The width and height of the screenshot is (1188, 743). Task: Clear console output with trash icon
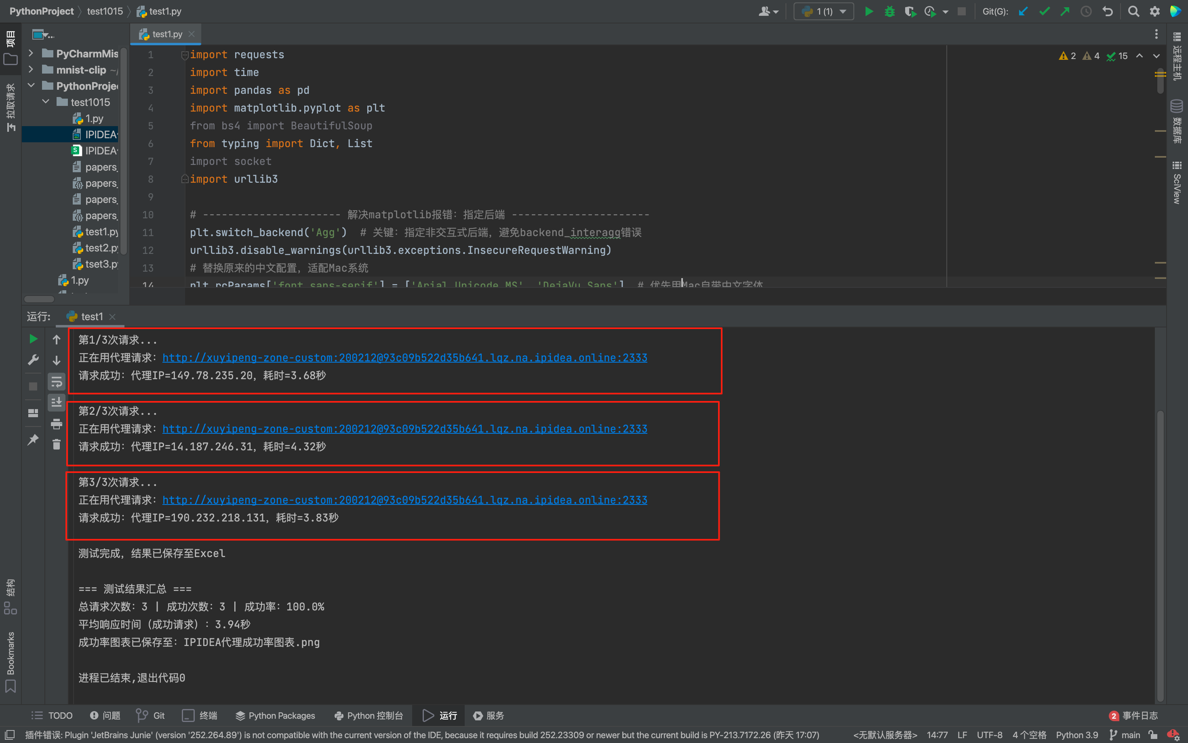coord(57,444)
